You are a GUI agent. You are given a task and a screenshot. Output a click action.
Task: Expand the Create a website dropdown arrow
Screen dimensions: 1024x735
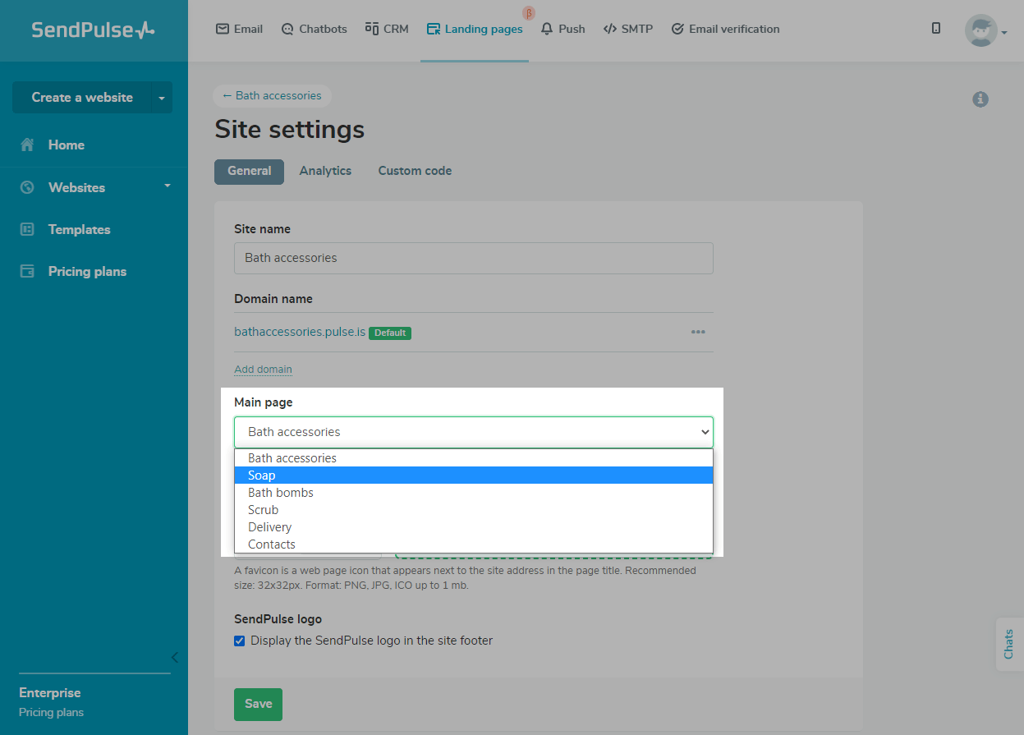click(162, 97)
